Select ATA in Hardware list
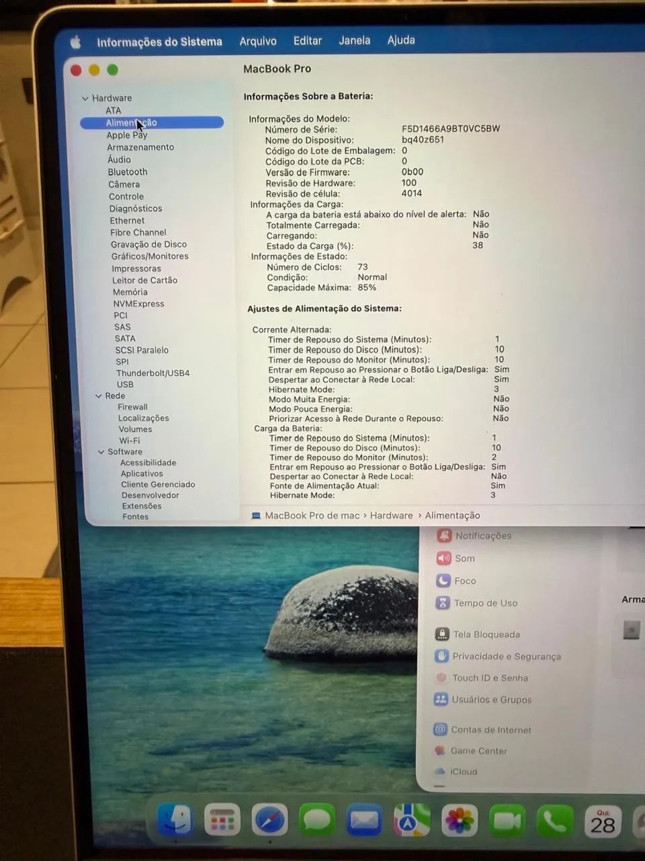The image size is (645, 861). click(x=113, y=110)
